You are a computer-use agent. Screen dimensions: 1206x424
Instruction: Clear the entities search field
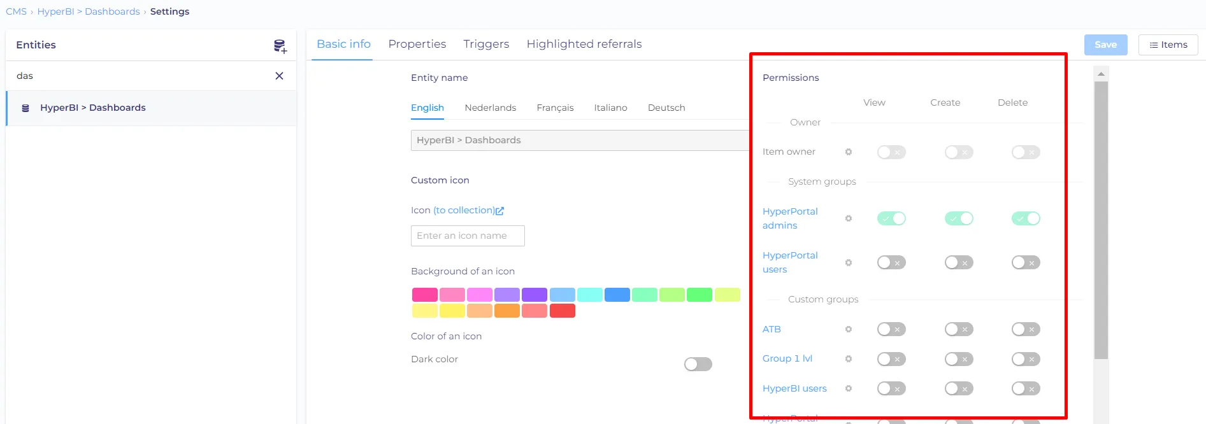[x=279, y=76]
